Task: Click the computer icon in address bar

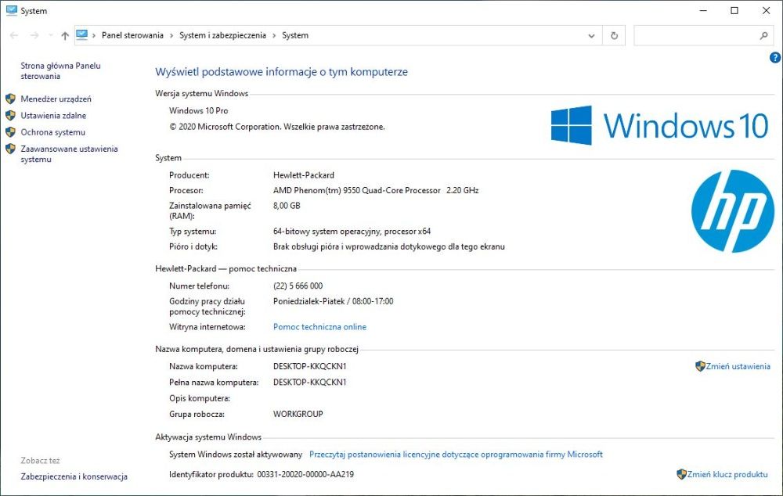Action: coord(82,35)
